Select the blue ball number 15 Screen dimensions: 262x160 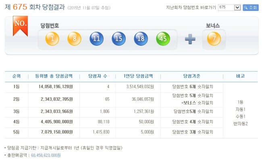coord(119,39)
